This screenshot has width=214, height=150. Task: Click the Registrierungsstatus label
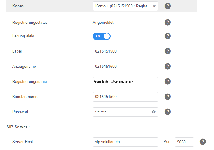[30, 23]
